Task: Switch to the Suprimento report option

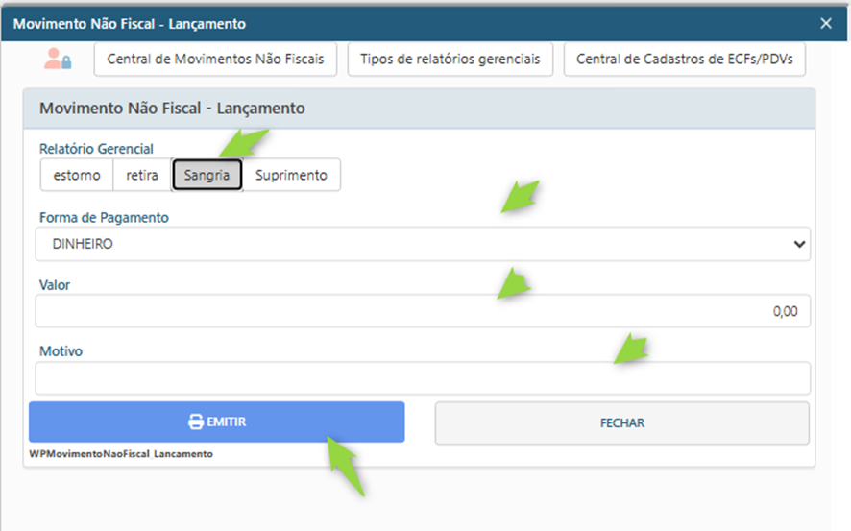Action: [x=291, y=176]
